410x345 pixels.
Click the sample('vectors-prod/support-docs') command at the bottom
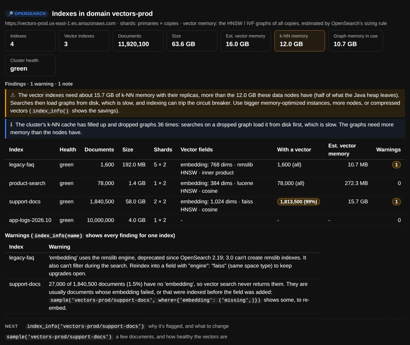(59, 337)
